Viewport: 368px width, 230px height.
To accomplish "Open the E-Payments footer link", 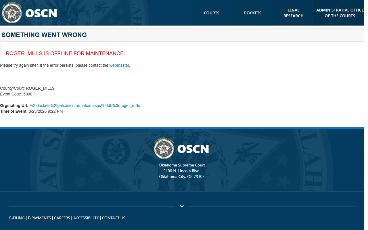I will (x=39, y=218).
